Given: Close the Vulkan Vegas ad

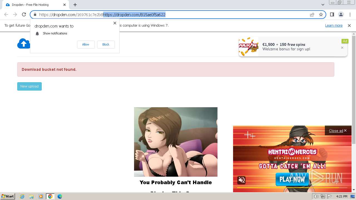Looking at the screenshot, I should (x=342, y=48).
